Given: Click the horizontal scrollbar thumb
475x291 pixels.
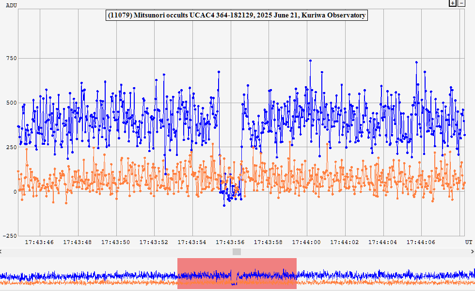Looking at the screenshot, I should point(237,252).
